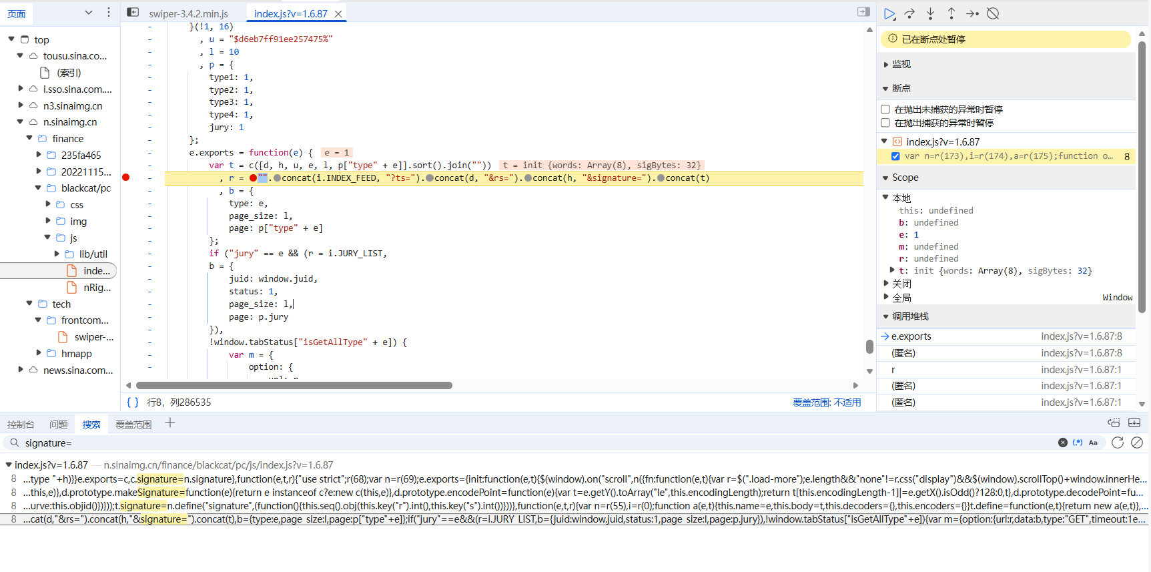
Task: Uncheck the index.js line 8 breakpoint
Action: (895, 156)
